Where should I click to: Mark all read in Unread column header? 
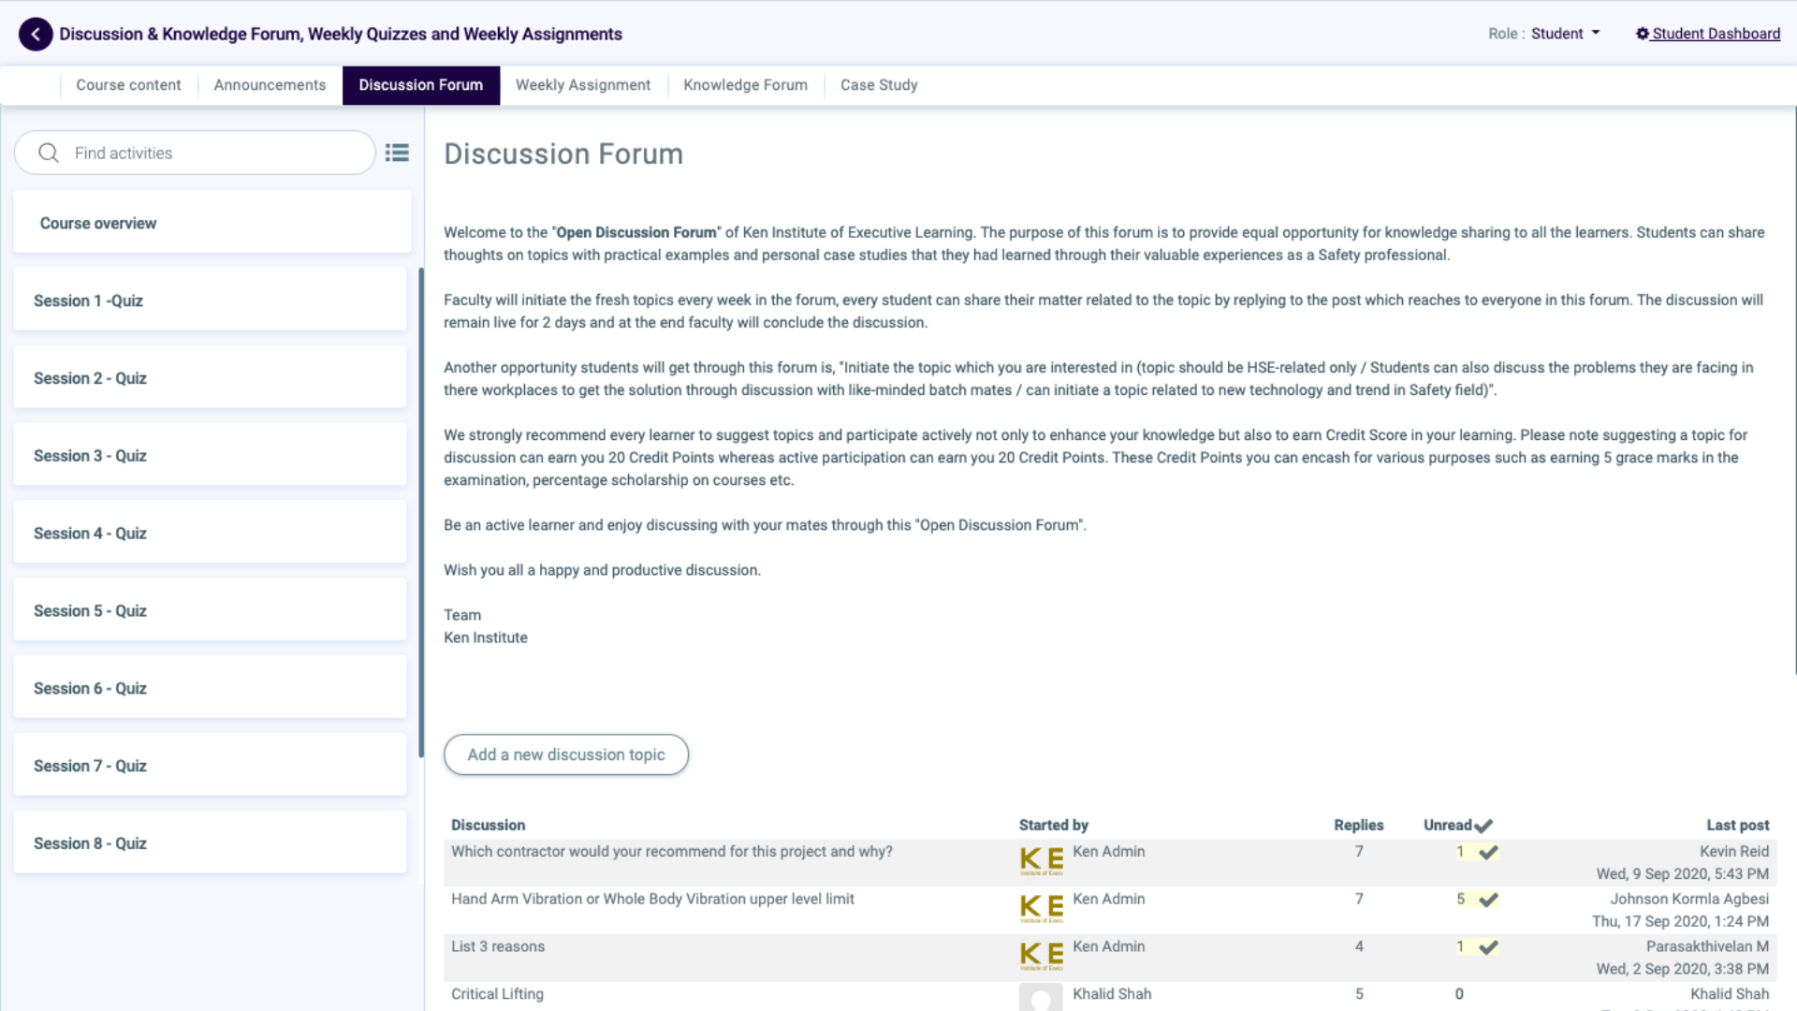tap(1483, 826)
